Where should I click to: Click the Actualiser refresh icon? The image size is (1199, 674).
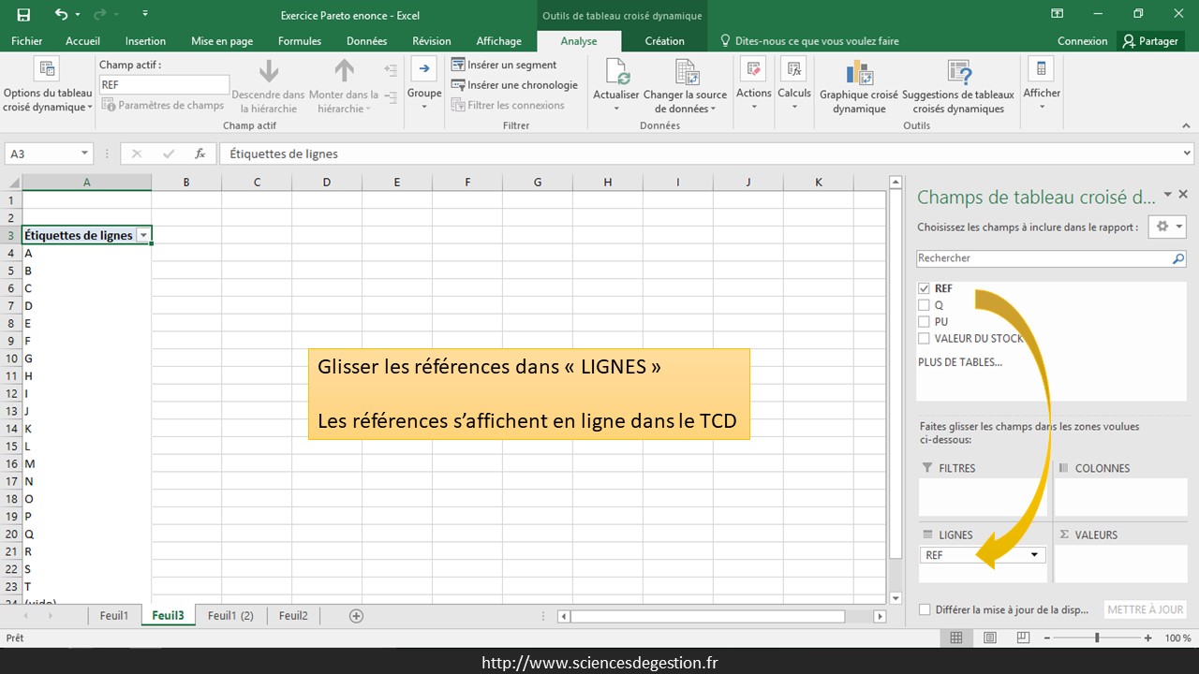pos(616,72)
